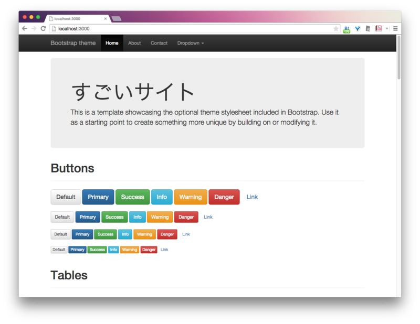This screenshot has height=324, width=420.
Task: Click the page icon in address bar
Action: 54,29
